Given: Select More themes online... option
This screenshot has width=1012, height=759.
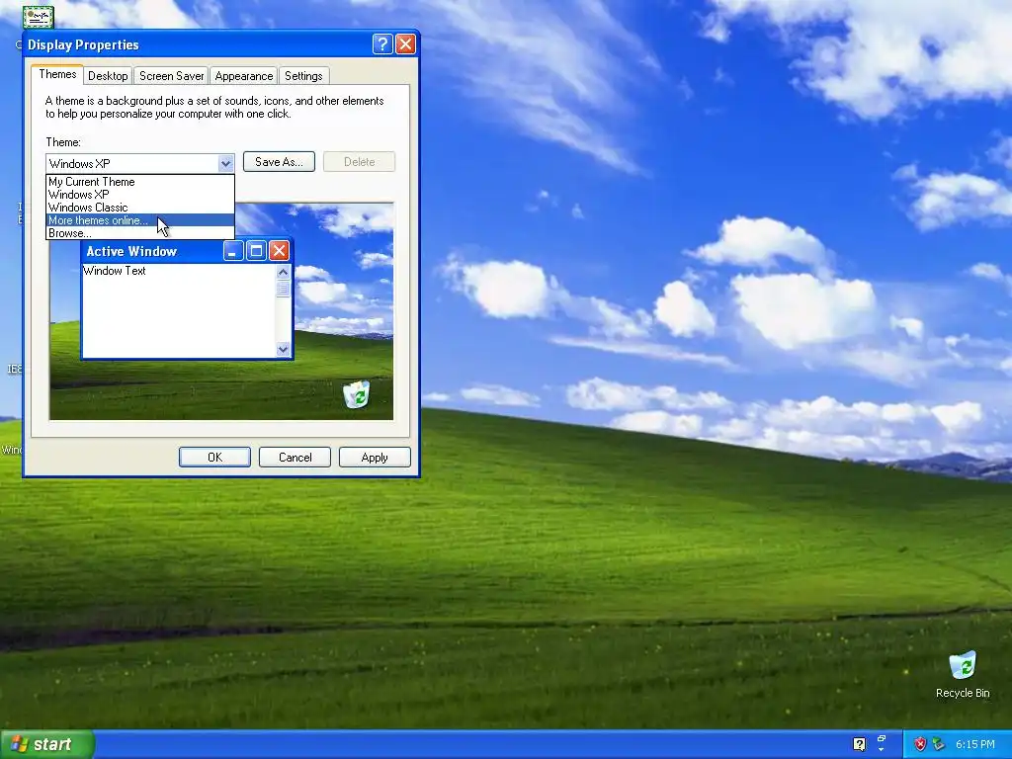Looking at the screenshot, I should [x=140, y=220].
